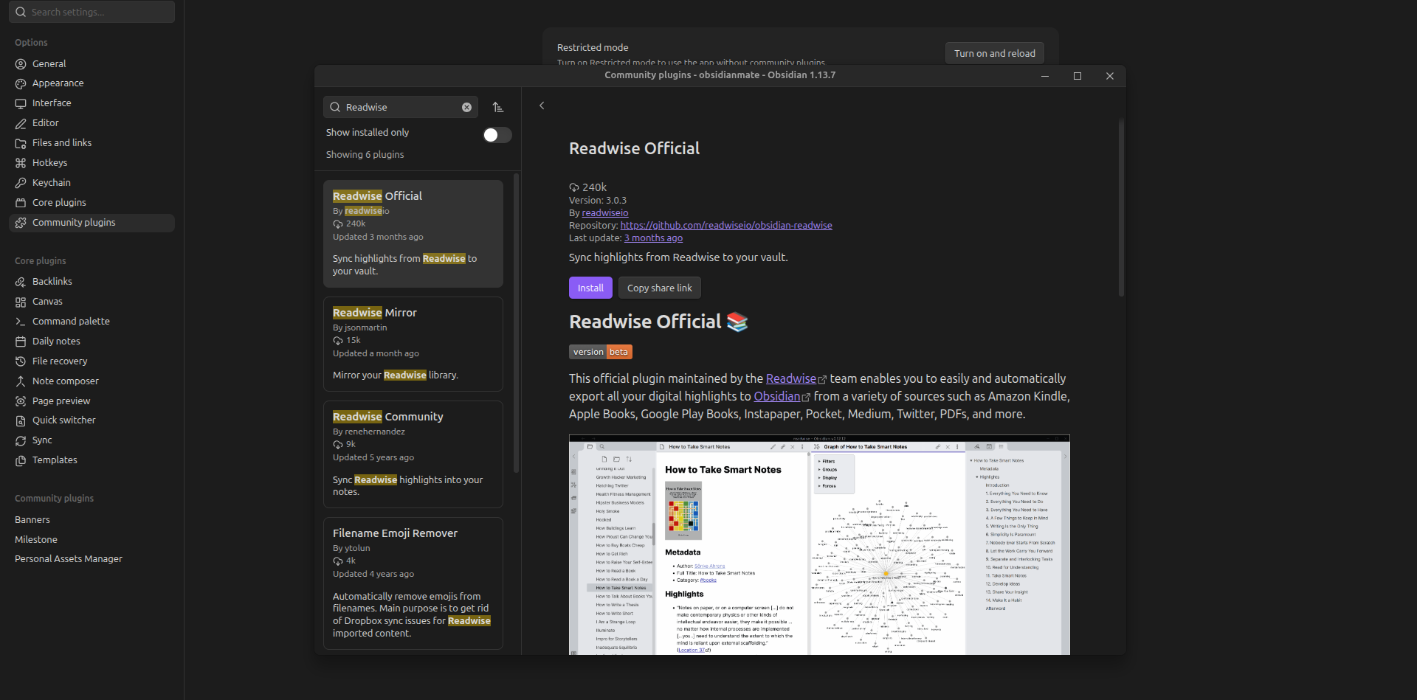The width and height of the screenshot is (1417, 700).
Task: Select the Readwise Mirror plugin card
Action: (x=413, y=344)
